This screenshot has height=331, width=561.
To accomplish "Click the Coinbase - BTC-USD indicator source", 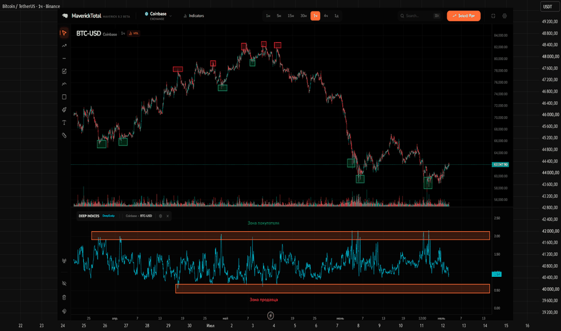I will coord(139,216).
